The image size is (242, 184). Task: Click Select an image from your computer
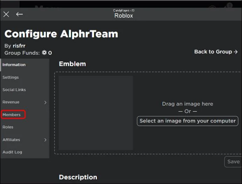tap(187, 121)
